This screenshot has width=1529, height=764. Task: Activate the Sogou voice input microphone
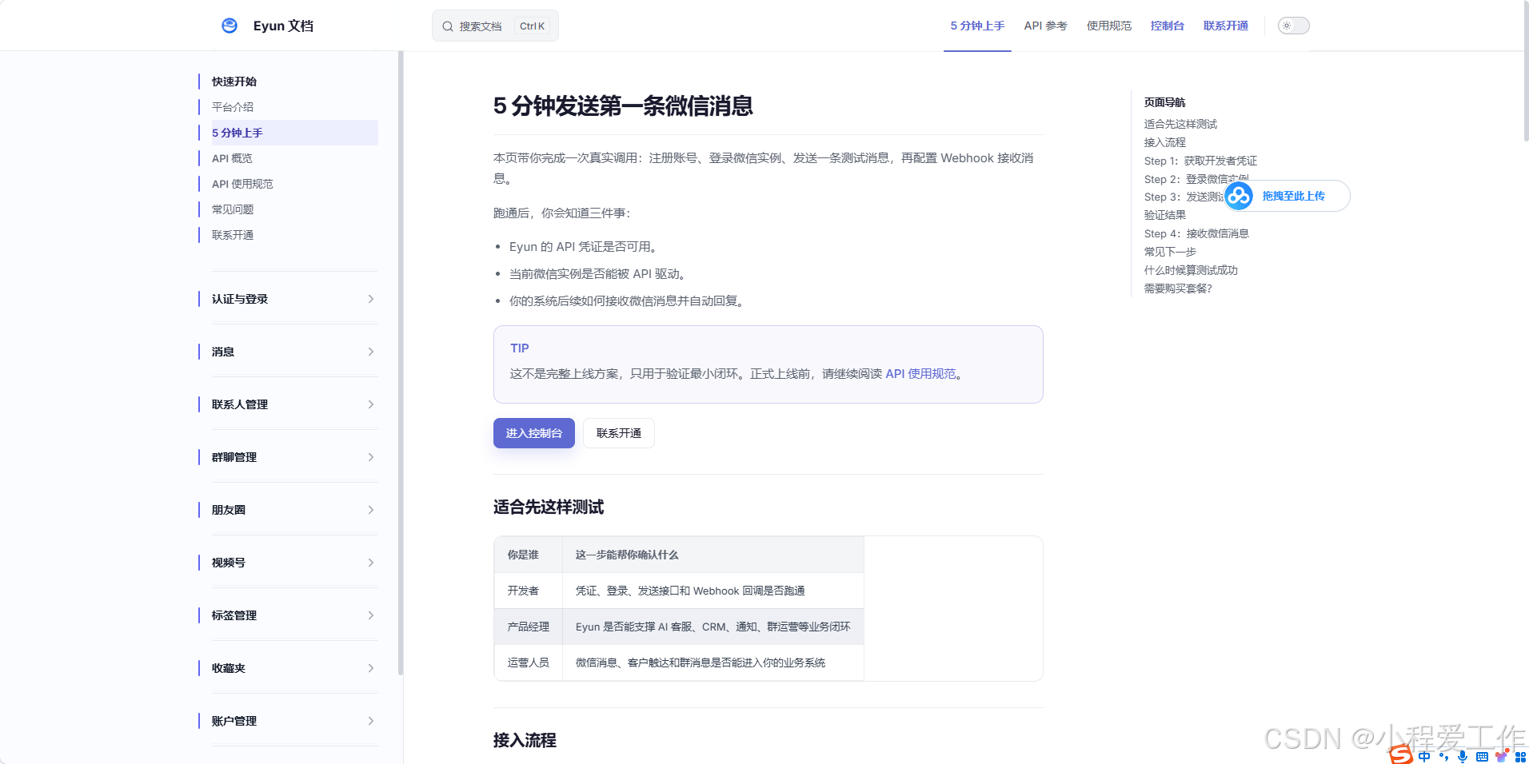coord(1463,756)
